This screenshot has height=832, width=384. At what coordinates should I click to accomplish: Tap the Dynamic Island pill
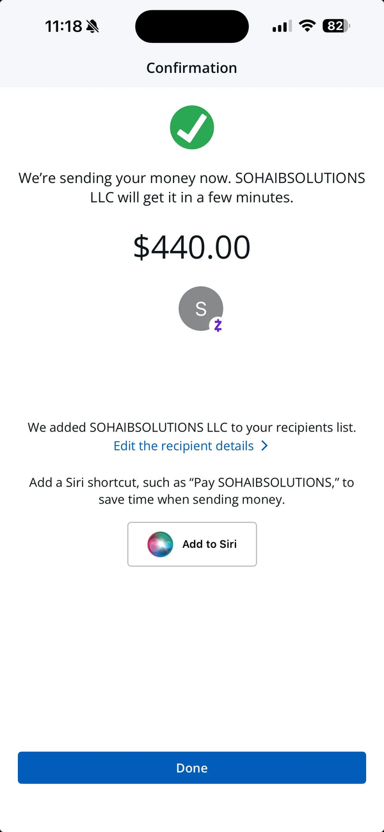pos(192,26)
